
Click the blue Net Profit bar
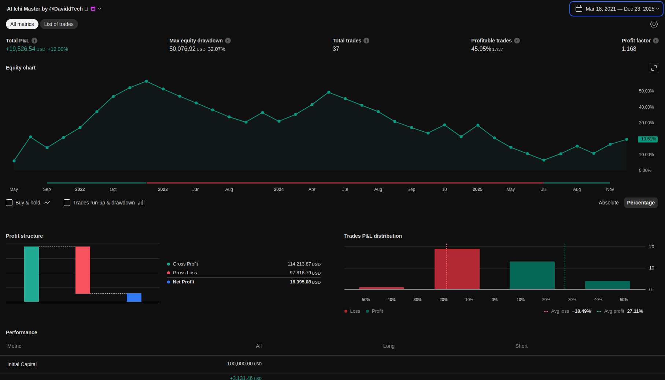(x=134, y=297)
